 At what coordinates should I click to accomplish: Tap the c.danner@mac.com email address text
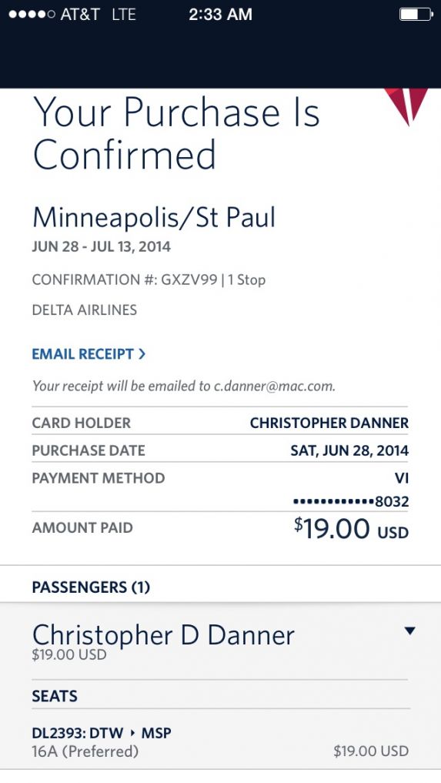[x=274, y=386]
